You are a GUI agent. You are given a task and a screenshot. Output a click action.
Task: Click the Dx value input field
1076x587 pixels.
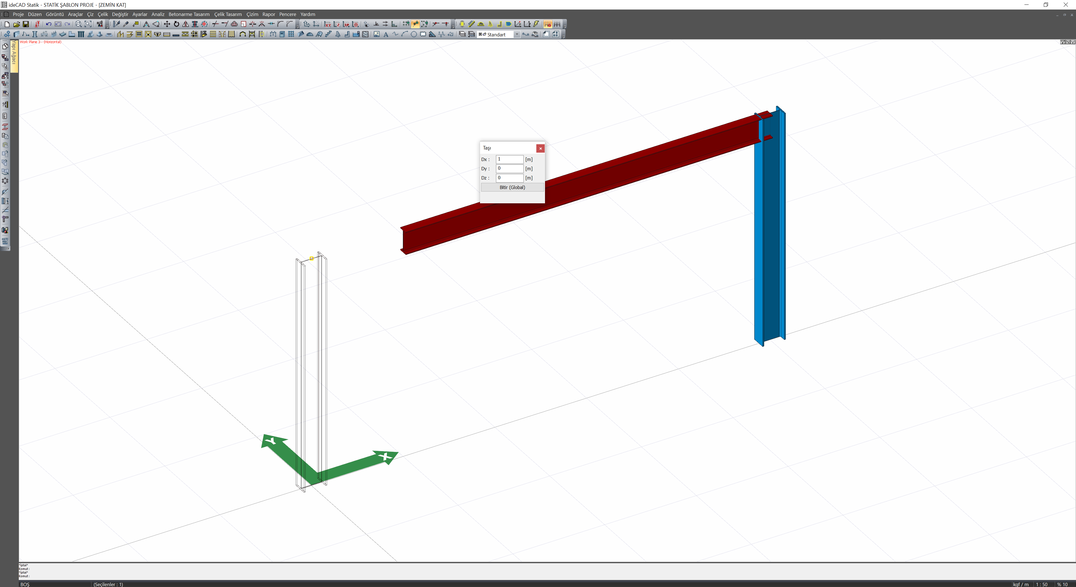point(509,159)
